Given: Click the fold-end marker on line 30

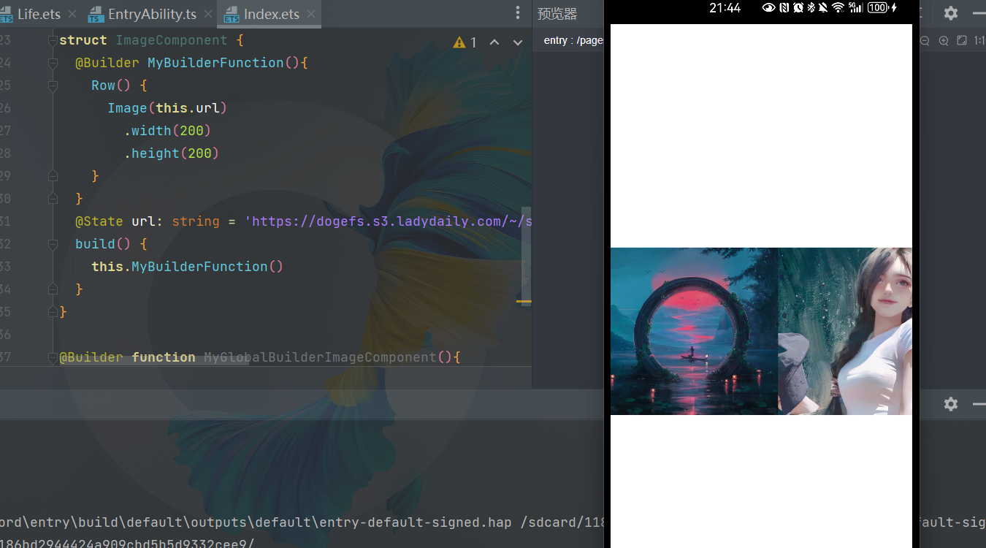Looking at the screenshot, I should (x=53, y=199).
